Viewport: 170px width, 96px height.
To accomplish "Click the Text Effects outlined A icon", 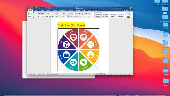I will pyautogui.click(x=56, y=16).
